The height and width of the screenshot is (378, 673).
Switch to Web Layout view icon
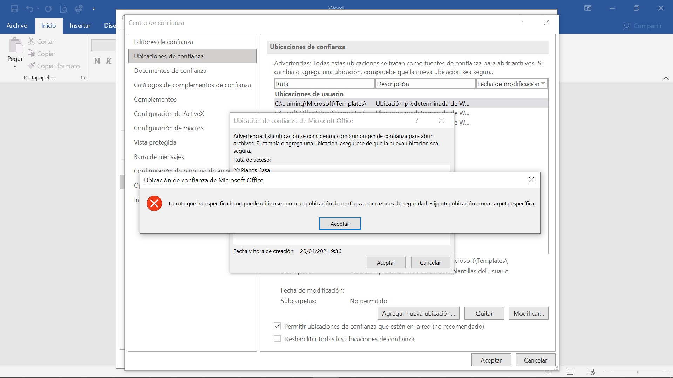[x=591, y=372]
